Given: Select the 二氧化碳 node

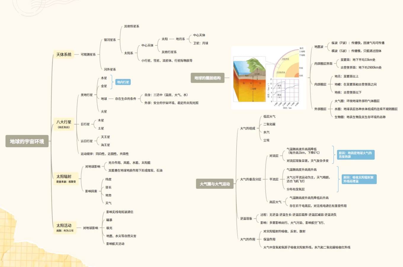Looking at the screenshot, I should [269, 124].
